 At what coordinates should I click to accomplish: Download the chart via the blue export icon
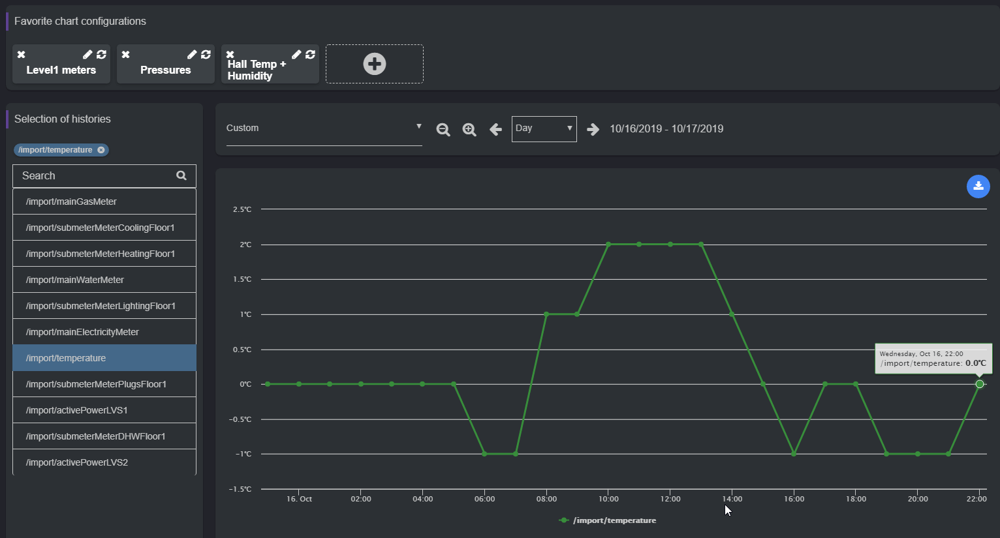[x=978, y=187]
